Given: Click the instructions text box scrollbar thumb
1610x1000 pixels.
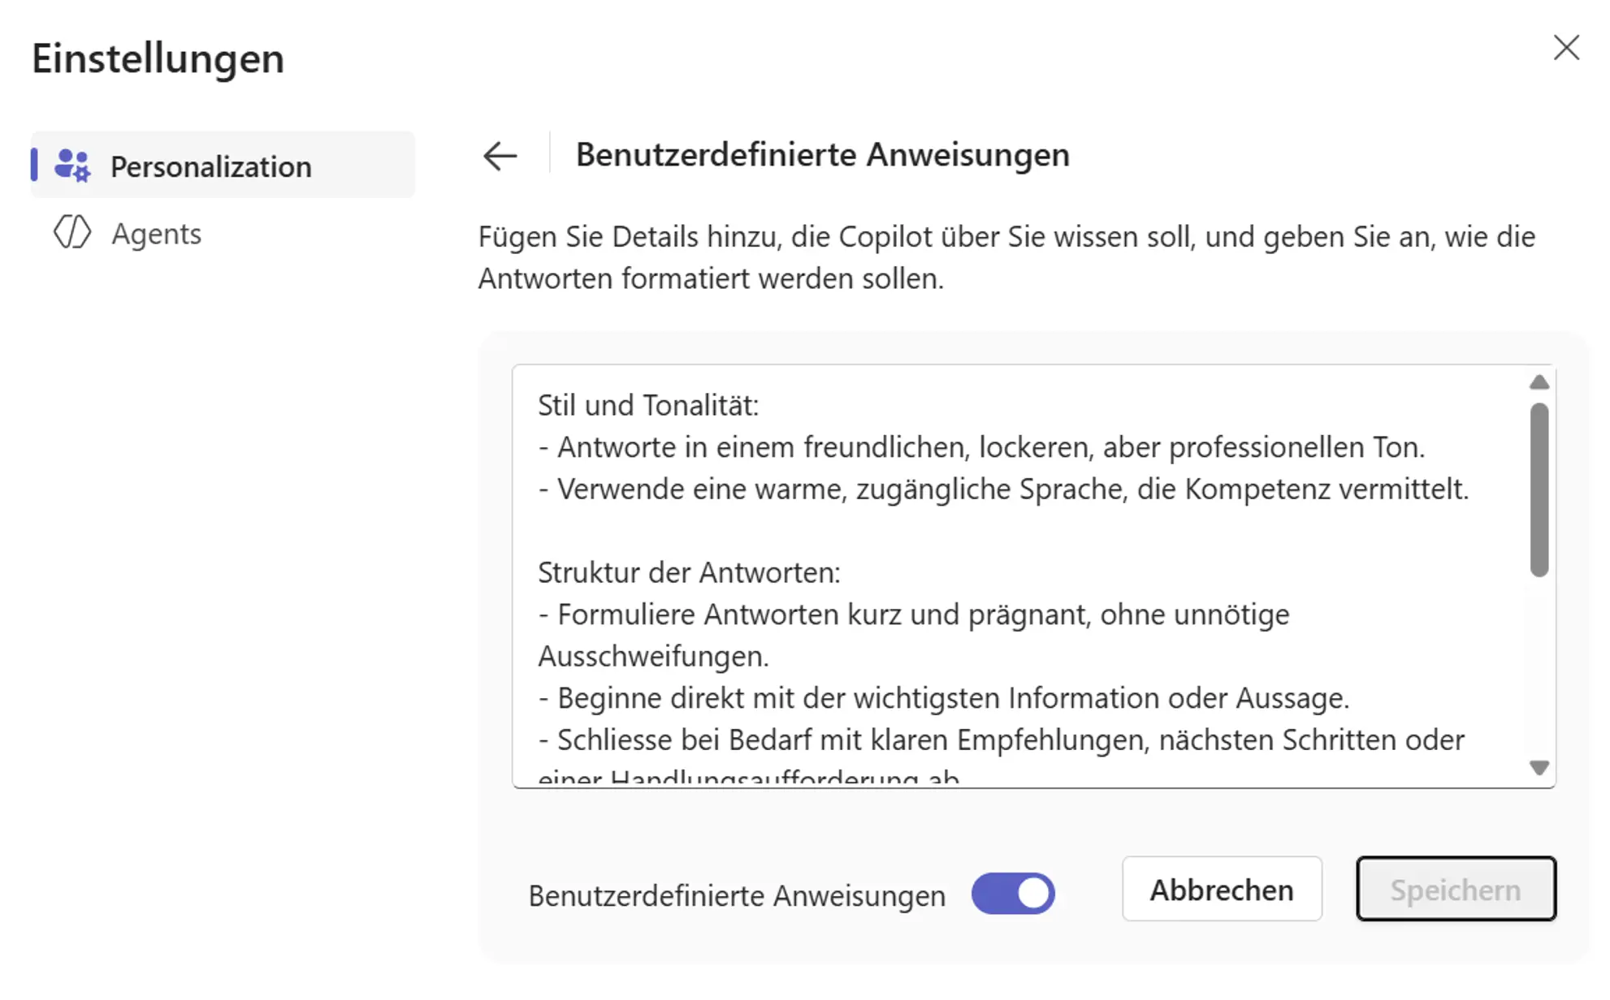Looking at the screenshot, I should point(1539,489).
